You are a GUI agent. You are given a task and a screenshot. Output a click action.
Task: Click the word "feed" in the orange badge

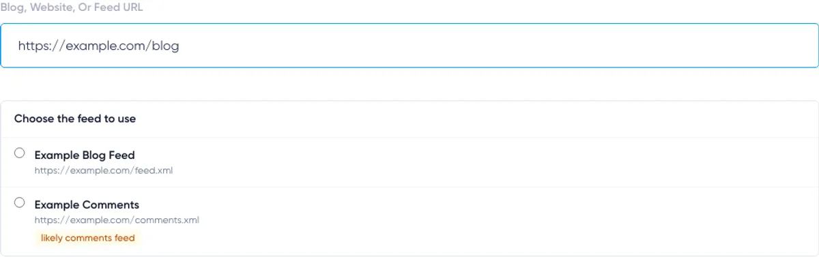point(126,238)
